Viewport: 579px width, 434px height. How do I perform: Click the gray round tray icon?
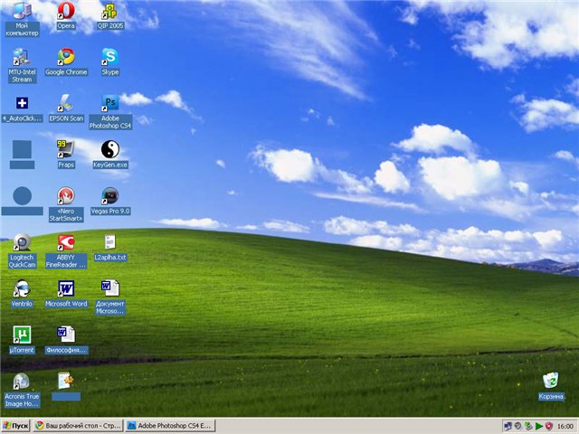pos(518,426)
